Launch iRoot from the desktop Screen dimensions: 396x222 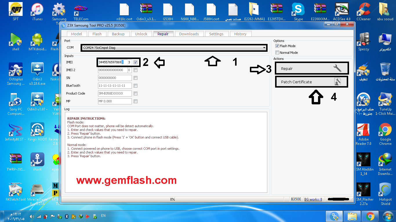(x=37, y=162)
